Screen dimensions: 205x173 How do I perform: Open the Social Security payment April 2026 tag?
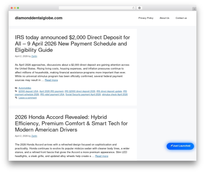[x=83, y=94]
